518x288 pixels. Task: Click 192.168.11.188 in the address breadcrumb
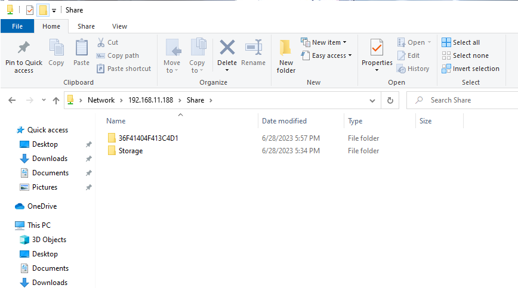pos(150,100)
